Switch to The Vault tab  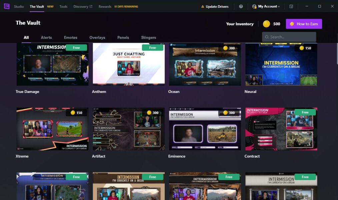(x=37, y=6)
